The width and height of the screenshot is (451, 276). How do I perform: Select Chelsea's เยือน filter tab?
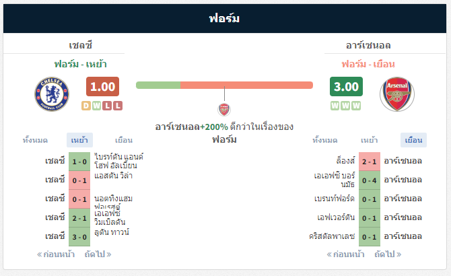tap(124, 140)
